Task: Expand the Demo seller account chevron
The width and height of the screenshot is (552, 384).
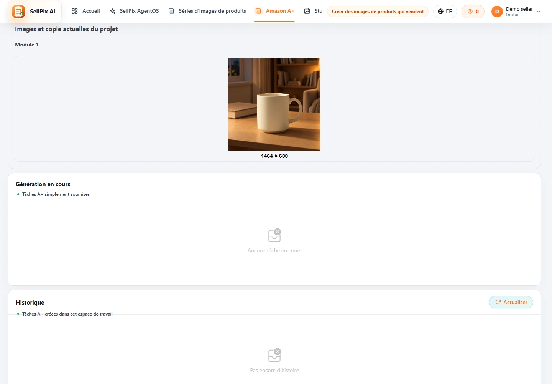Action: (539, 12)
